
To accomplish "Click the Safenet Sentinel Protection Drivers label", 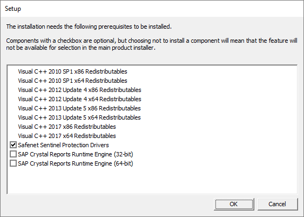I will coord(63,145).
